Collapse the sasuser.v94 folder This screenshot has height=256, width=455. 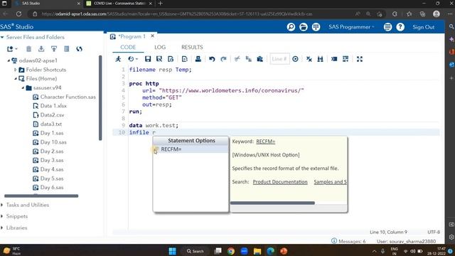click(23, 87)
